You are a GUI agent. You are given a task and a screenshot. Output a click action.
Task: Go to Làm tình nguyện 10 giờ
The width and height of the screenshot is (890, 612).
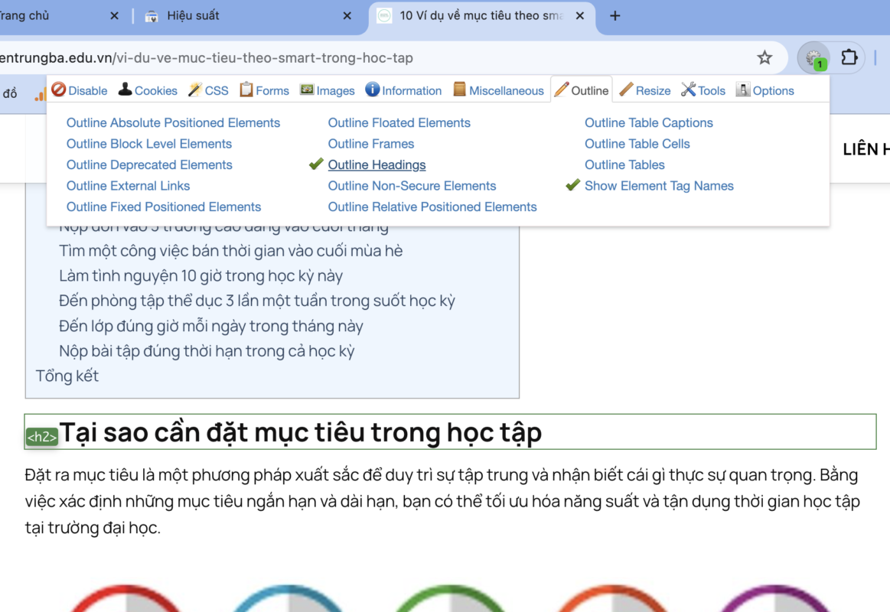[201, 275]
